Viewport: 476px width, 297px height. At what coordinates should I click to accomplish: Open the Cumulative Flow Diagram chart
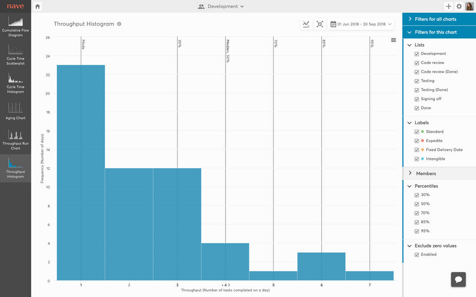tap(15, 27)
